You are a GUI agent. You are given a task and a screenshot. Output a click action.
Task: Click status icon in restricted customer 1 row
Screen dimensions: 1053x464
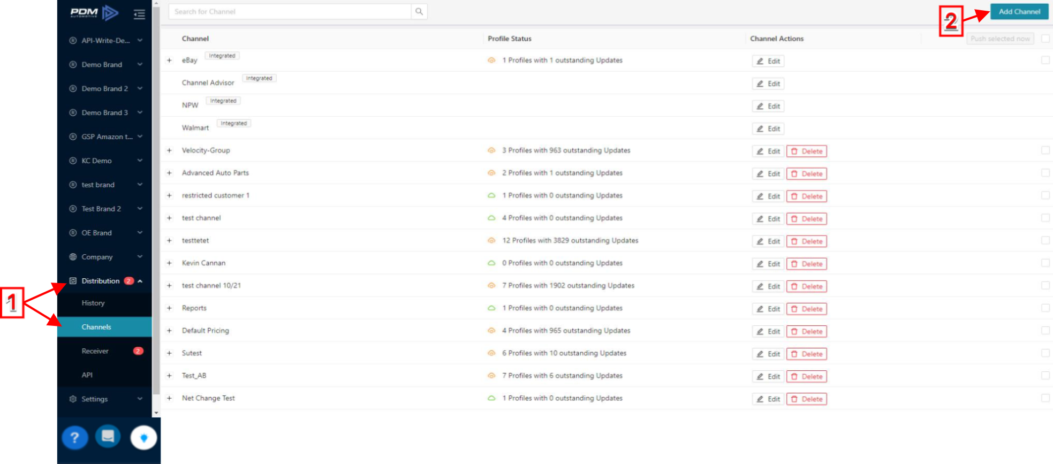(x=491, y=196)
